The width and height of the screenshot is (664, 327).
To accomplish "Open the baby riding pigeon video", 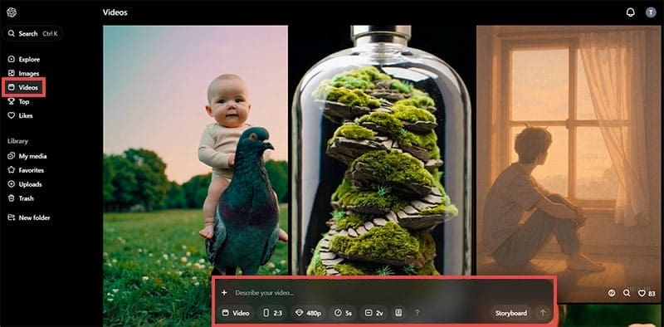I will click(196, 150).
